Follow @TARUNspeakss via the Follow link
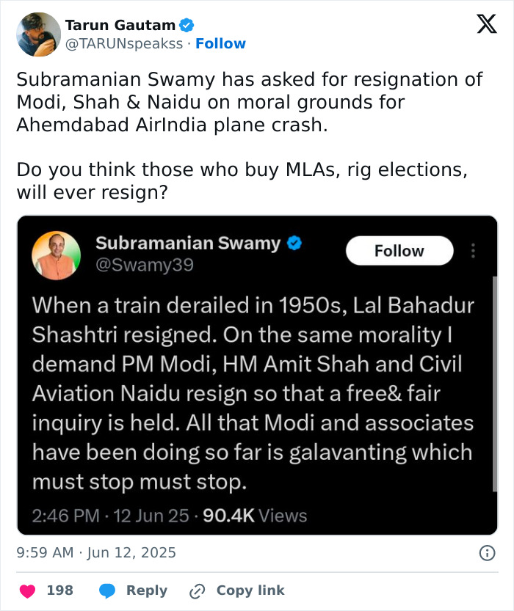514x611 pixels. [220, 44]
